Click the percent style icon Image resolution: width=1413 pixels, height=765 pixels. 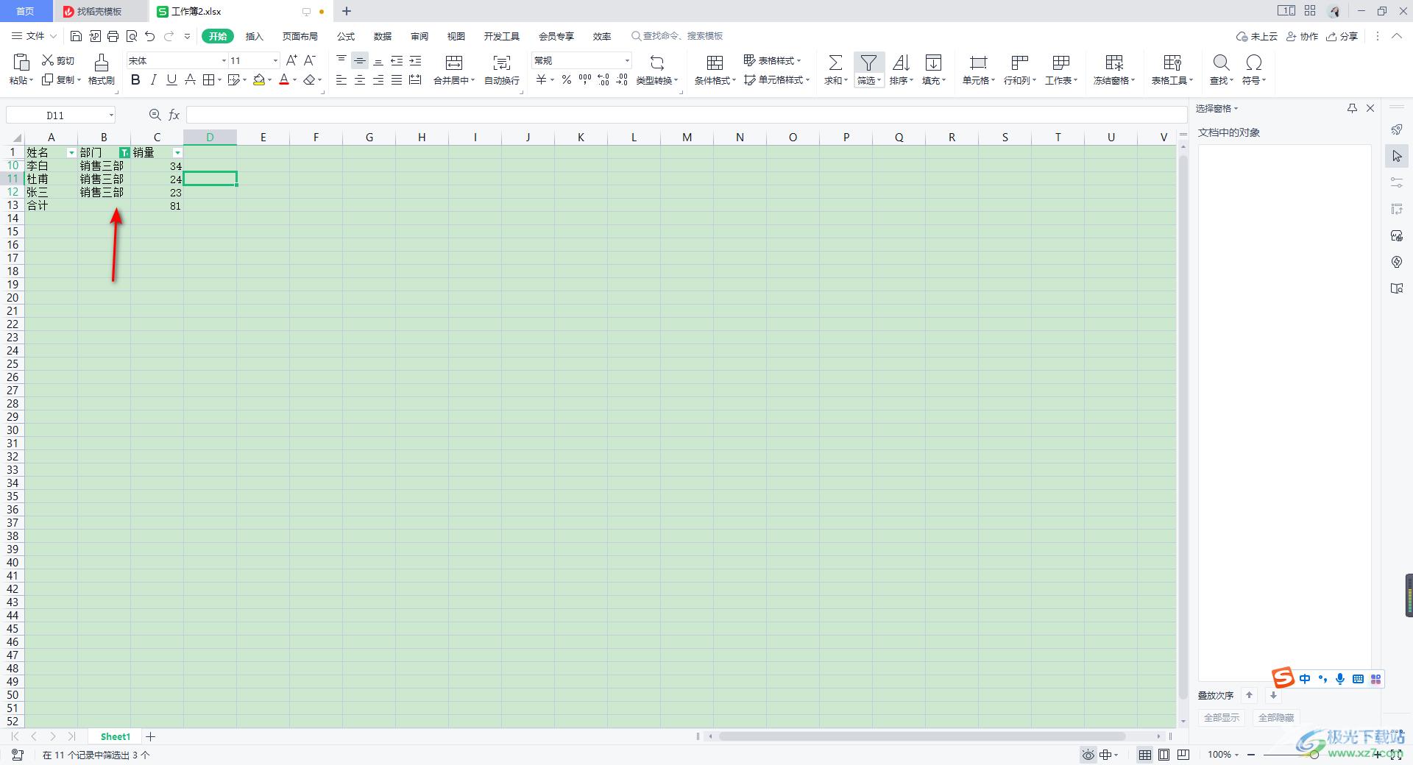coord(566,80)
